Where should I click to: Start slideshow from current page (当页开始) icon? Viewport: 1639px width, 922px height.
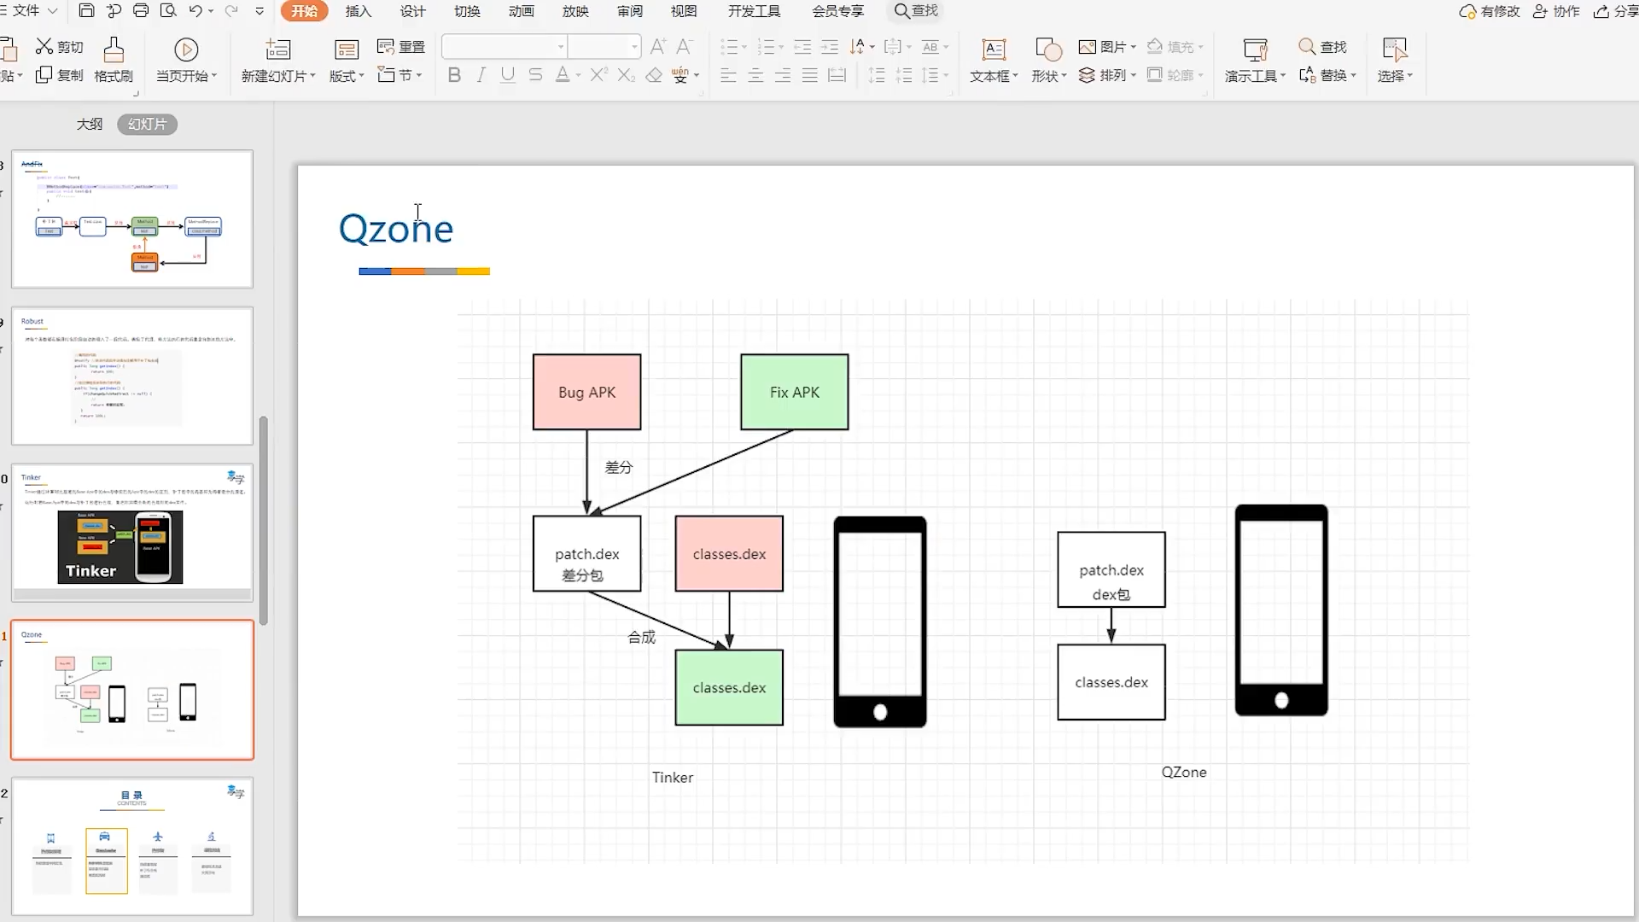[x=186, y=50]
